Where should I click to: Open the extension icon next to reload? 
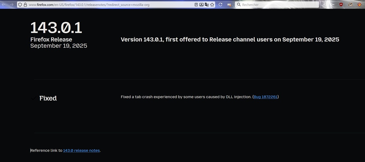(x=229, y=4)
